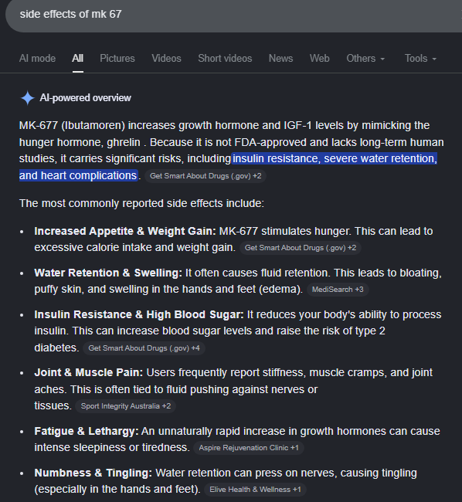462x502 pixels.
Task: Click highlighted insulin resistance text
Action: (276, 159)
